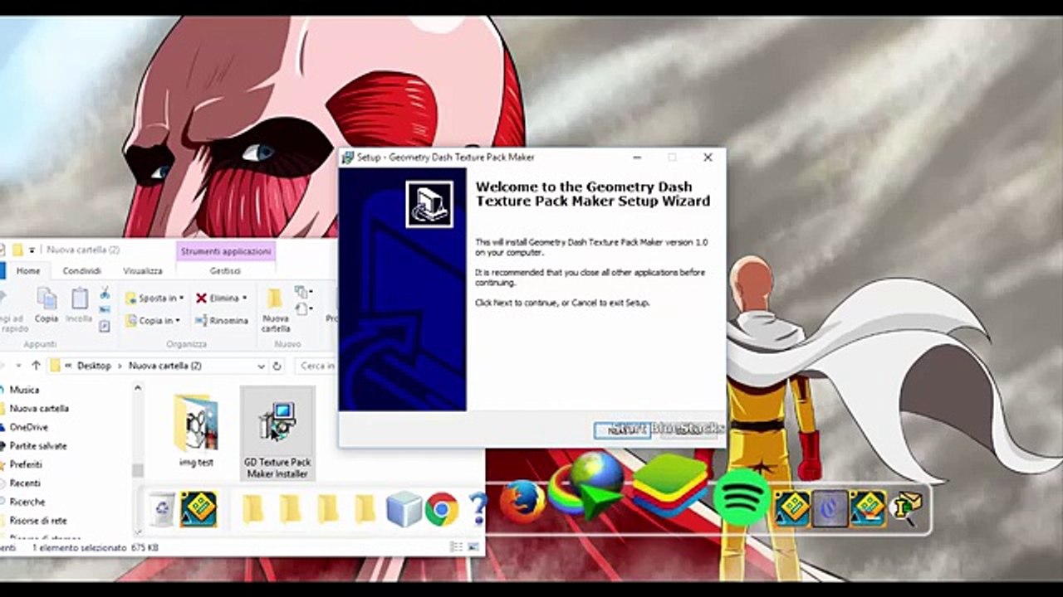This screenshot has height=597, width=1063.
Task: Open OneDrive in the navigation pane
Action: (x=28, y=427)
